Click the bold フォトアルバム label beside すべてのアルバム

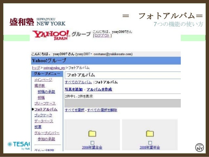(x=106, y=82)
